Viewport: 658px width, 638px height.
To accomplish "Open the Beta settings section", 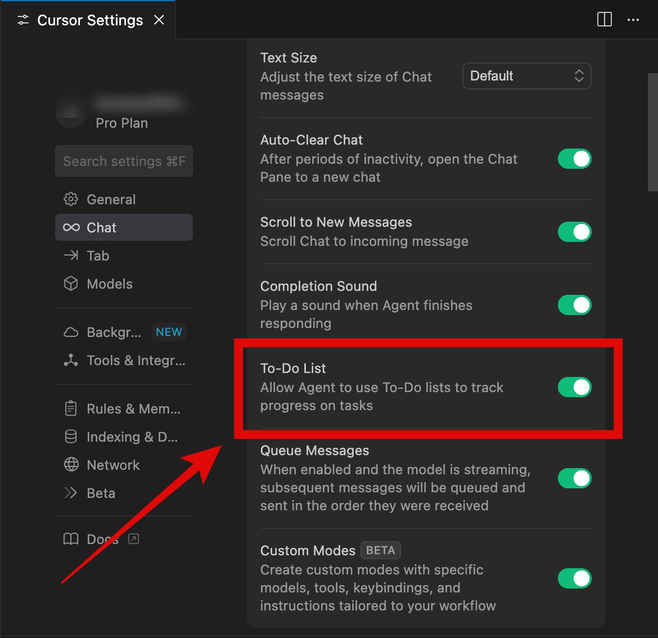I will pyautogui.click(x=124, y=493).
